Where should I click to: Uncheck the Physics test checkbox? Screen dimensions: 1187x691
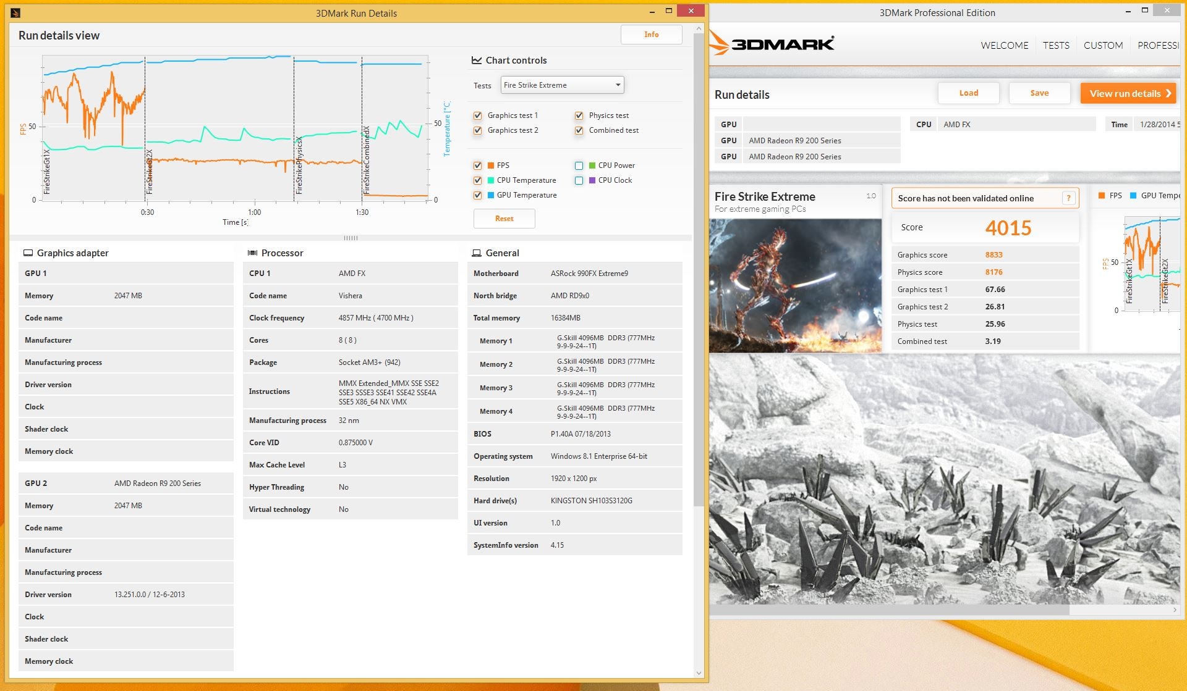[579, 115]
